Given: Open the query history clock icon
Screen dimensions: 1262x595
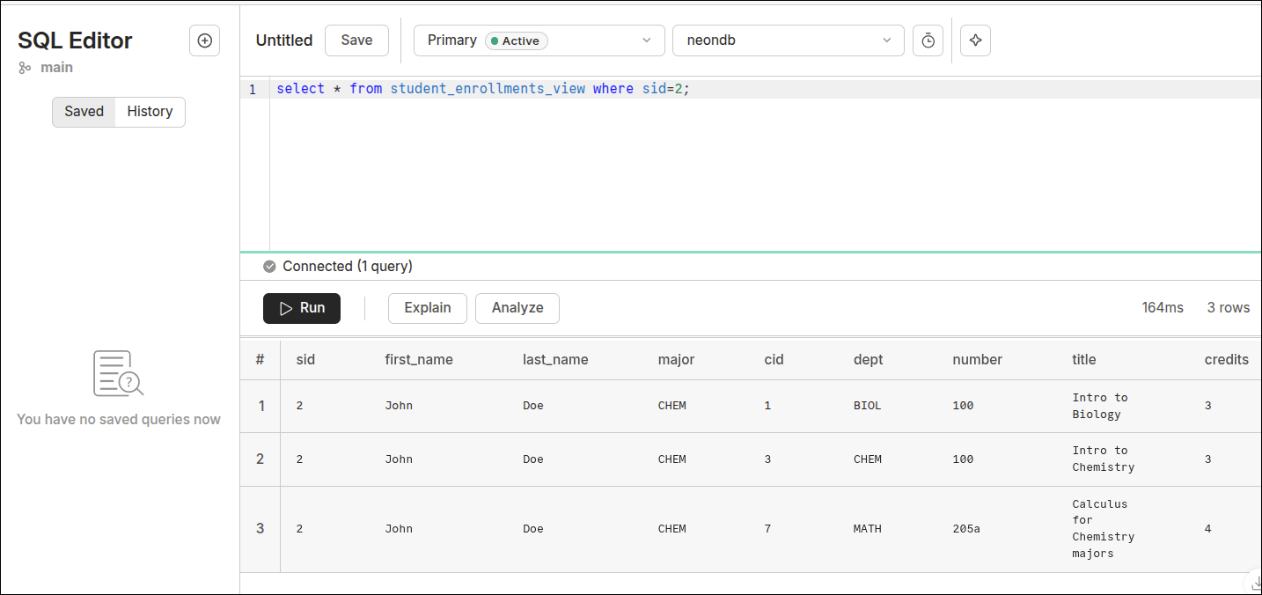Looking at the screenshot, I should click(928, 40).
